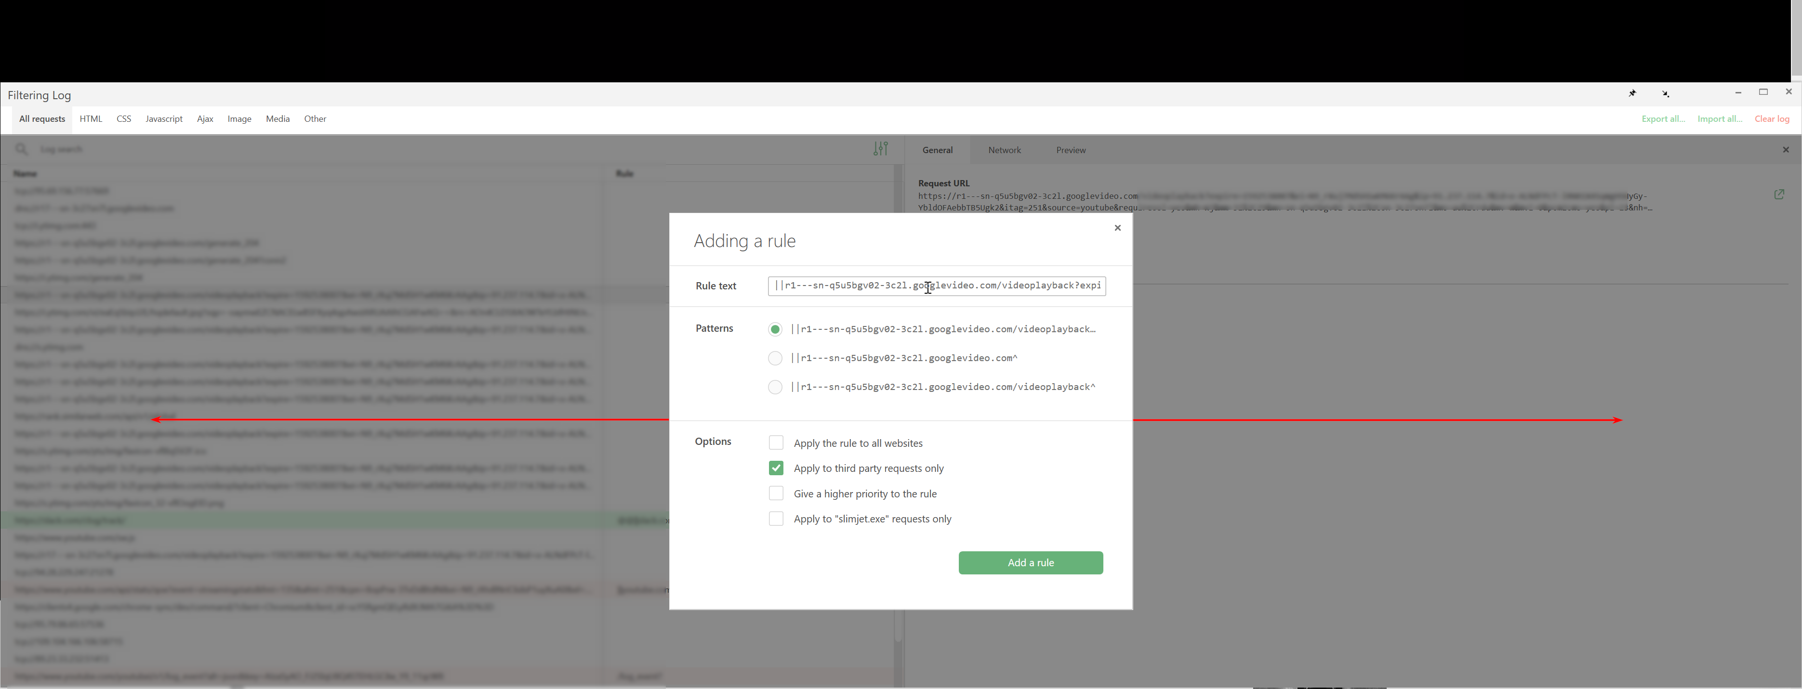
Task: Open the Preview details tab
Action: [x=1070, y=150]
